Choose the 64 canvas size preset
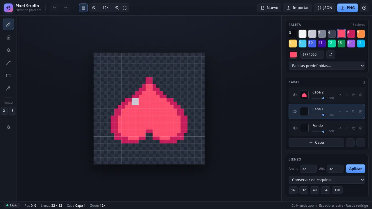 click(325, 190)
